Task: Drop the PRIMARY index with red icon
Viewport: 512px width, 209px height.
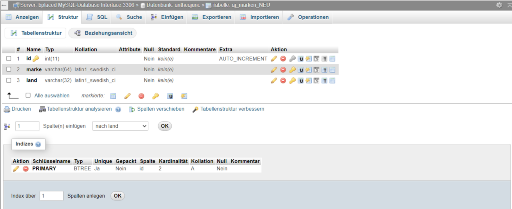Action: tap(25, 169)
